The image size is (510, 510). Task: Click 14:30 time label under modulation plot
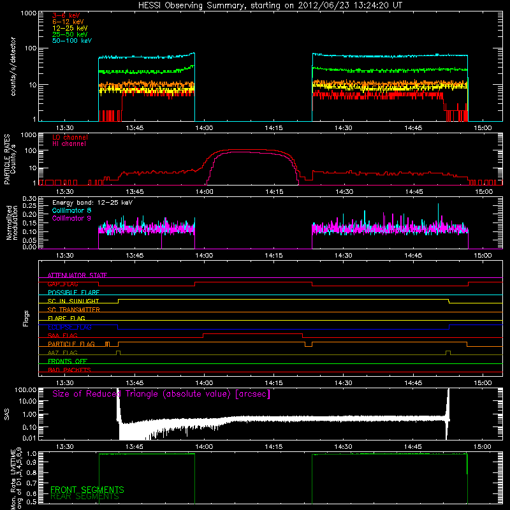[344, 256]
